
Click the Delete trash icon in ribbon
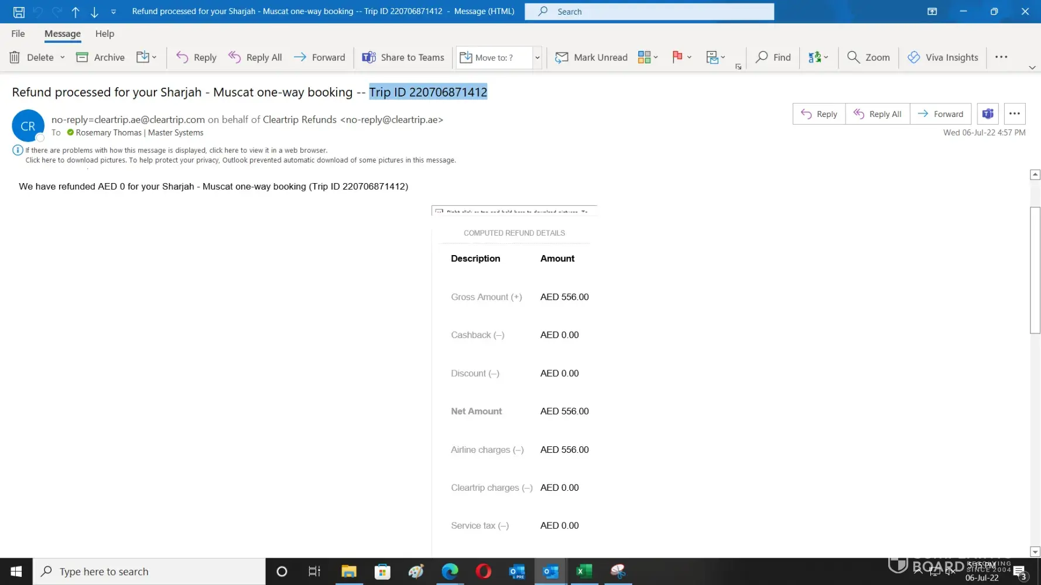click(15, 57)
